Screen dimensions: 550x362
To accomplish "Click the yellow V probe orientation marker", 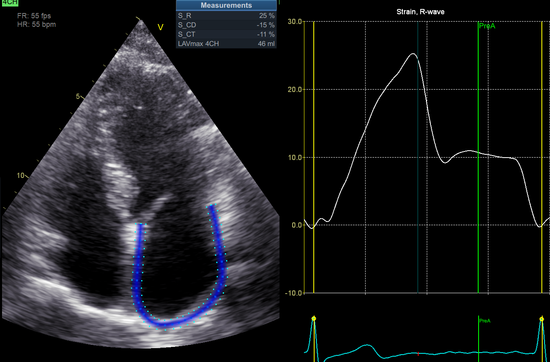I will click(x=160, y=27).
